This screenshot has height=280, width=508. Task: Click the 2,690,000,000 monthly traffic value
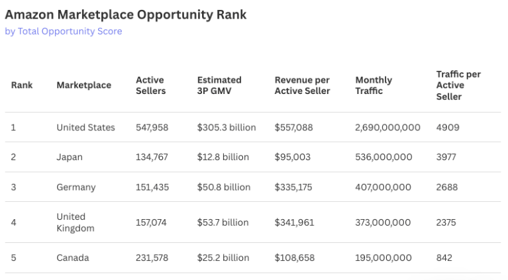388,128
